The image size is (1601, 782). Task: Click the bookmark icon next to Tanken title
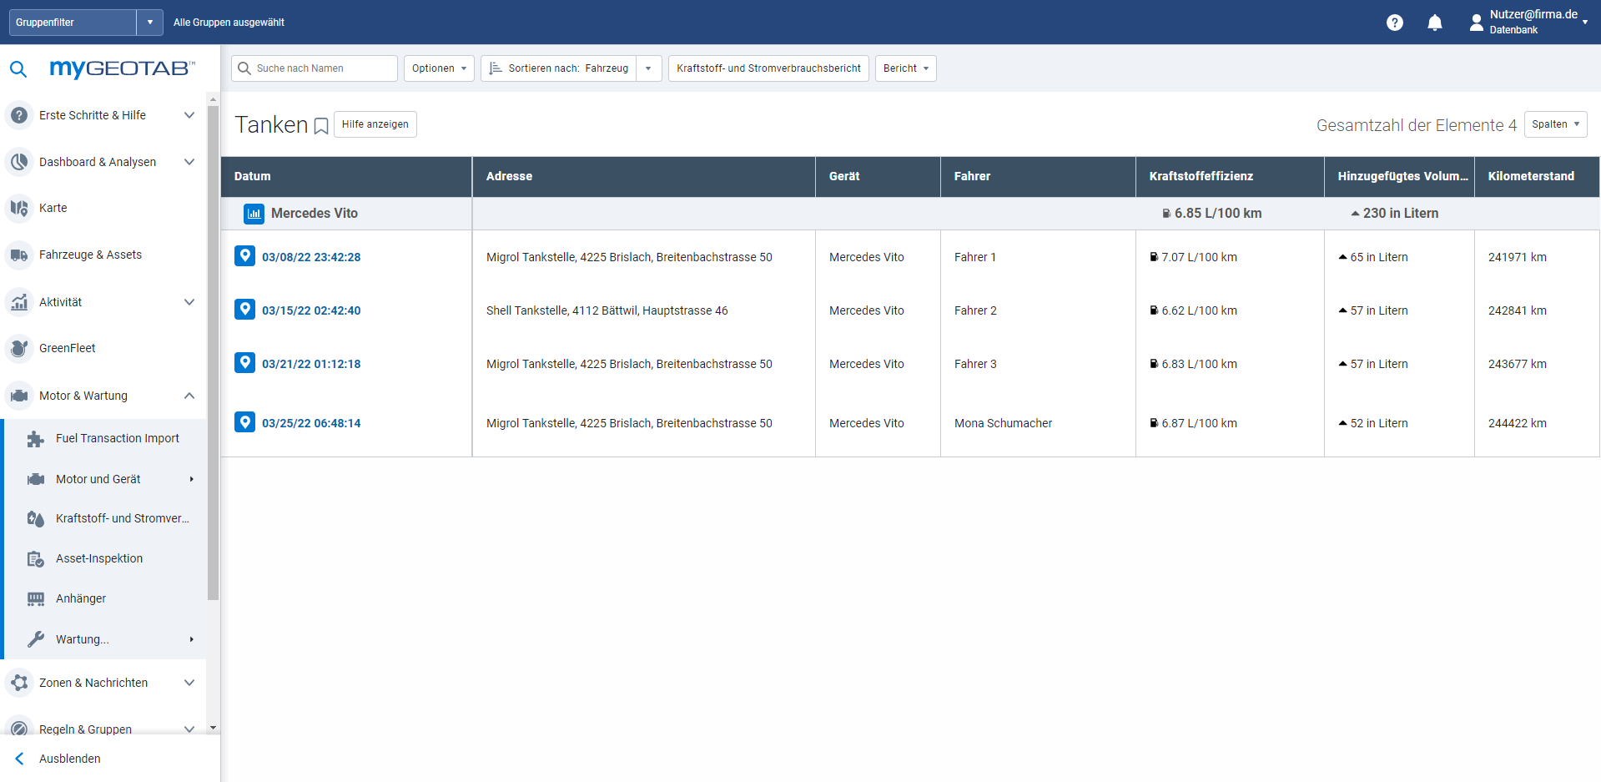(x=321, y=126)
